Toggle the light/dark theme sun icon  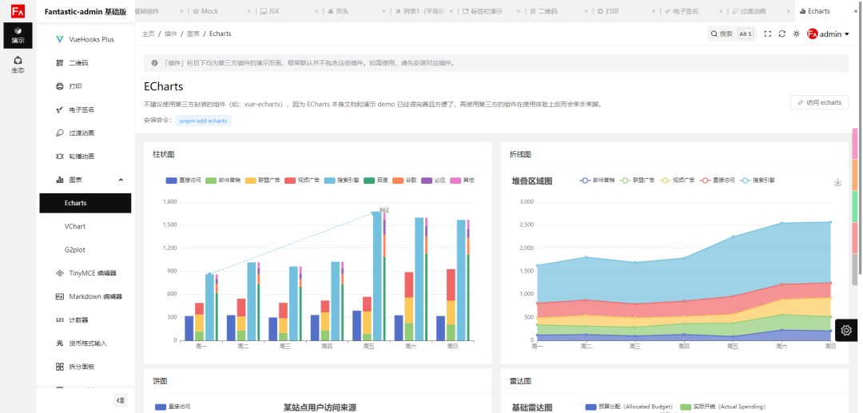pyautogui.click(x=796, y=34)
